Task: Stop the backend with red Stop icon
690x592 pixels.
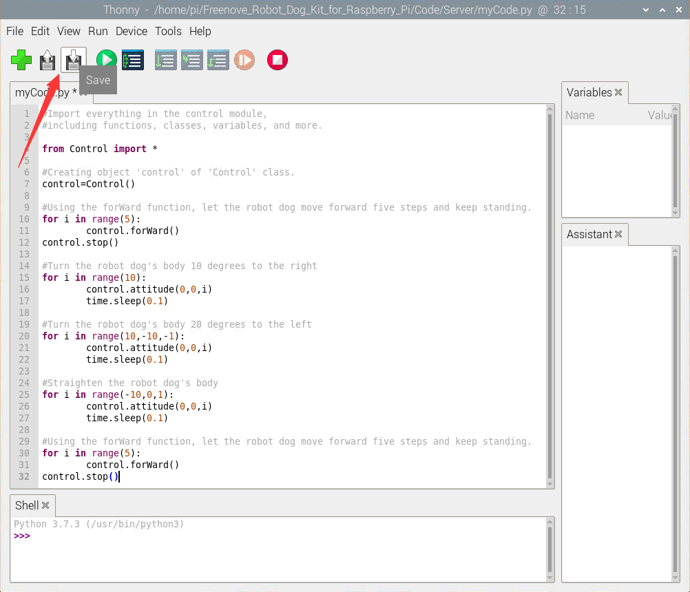Action: pos(278,60)
